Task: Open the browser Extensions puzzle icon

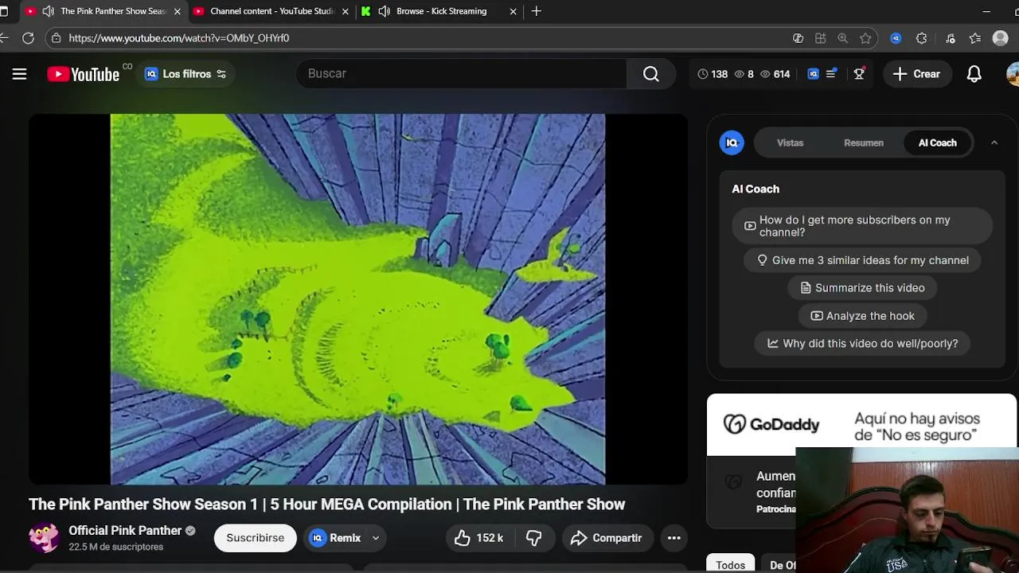Action: 921,37
